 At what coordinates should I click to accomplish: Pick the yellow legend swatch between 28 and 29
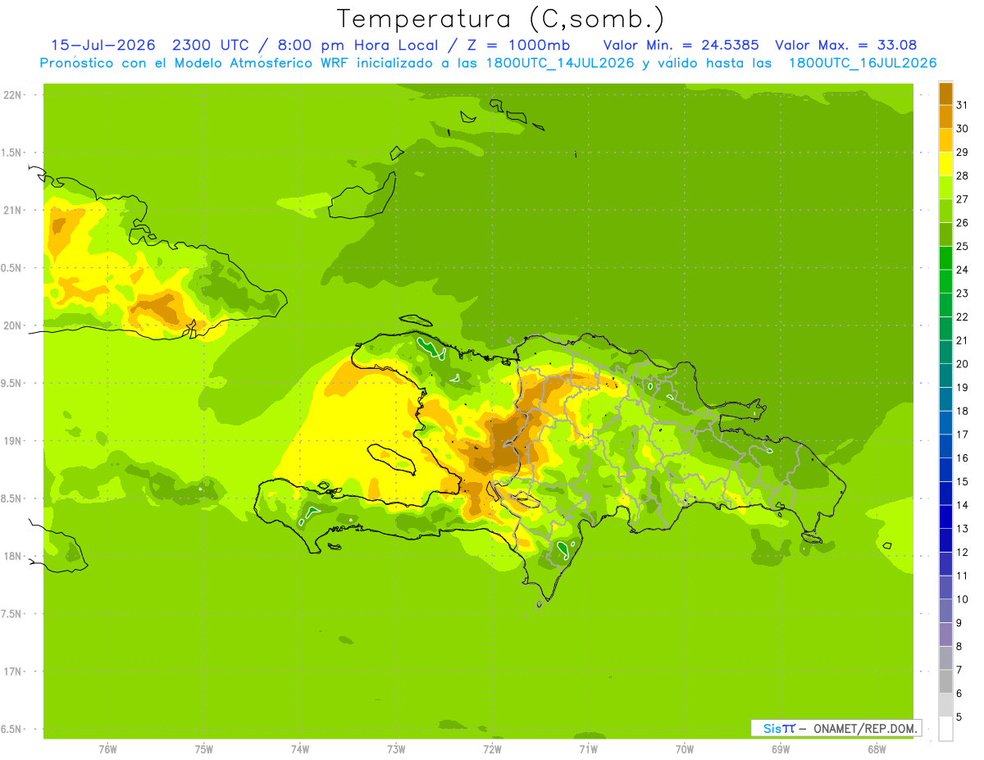click(x=945, y=164)
